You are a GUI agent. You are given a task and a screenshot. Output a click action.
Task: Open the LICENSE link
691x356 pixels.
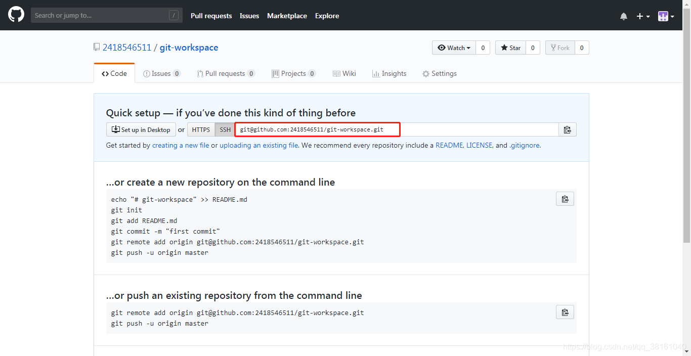[480, 145]
